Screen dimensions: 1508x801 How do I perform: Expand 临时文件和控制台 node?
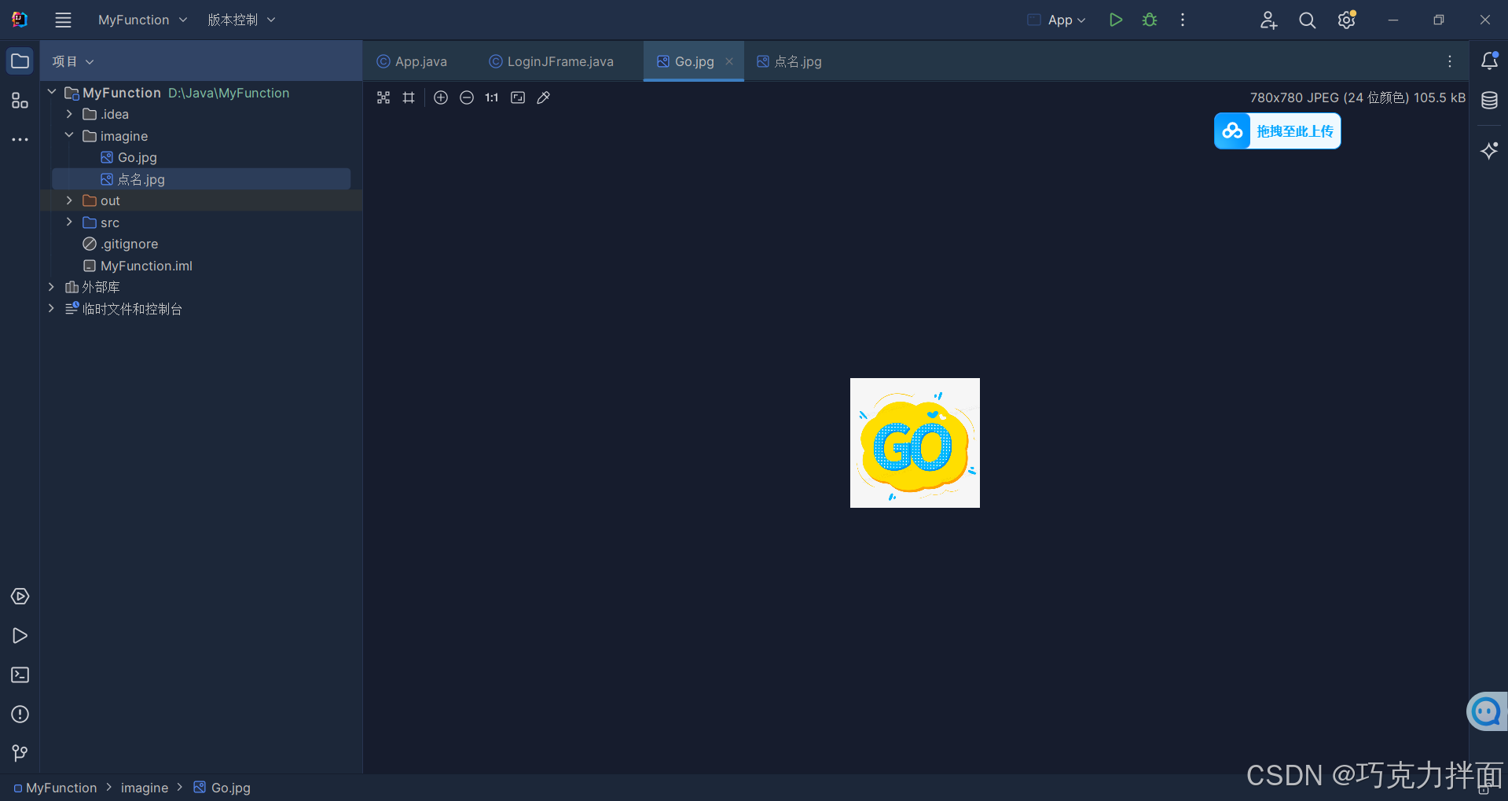pyautogui.click(x=52, y=308)
